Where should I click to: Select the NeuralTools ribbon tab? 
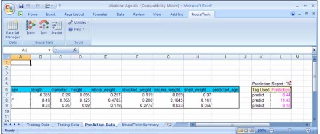201,15
